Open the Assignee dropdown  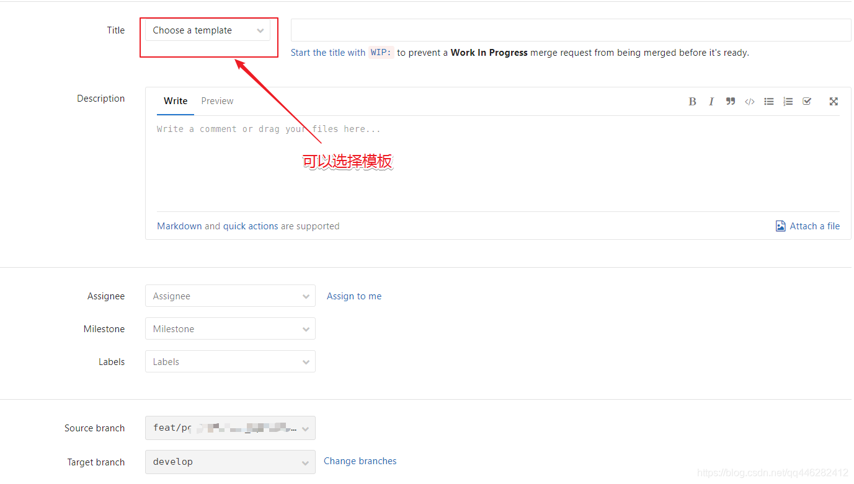230,296
